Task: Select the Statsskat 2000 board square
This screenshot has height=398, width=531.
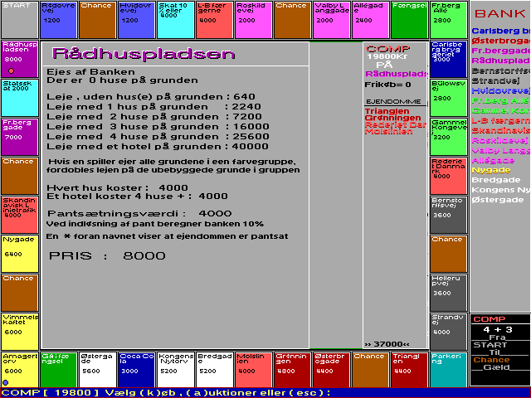Action: pos(20,98)
